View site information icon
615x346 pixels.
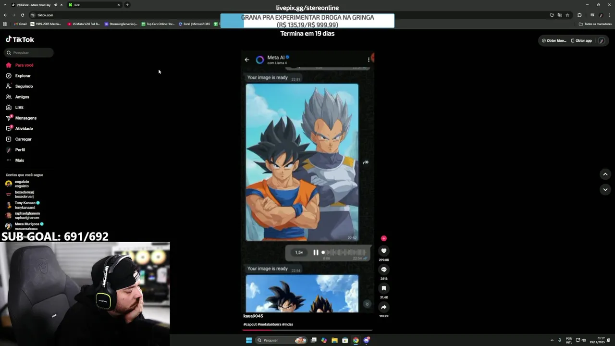coord(33,15)
